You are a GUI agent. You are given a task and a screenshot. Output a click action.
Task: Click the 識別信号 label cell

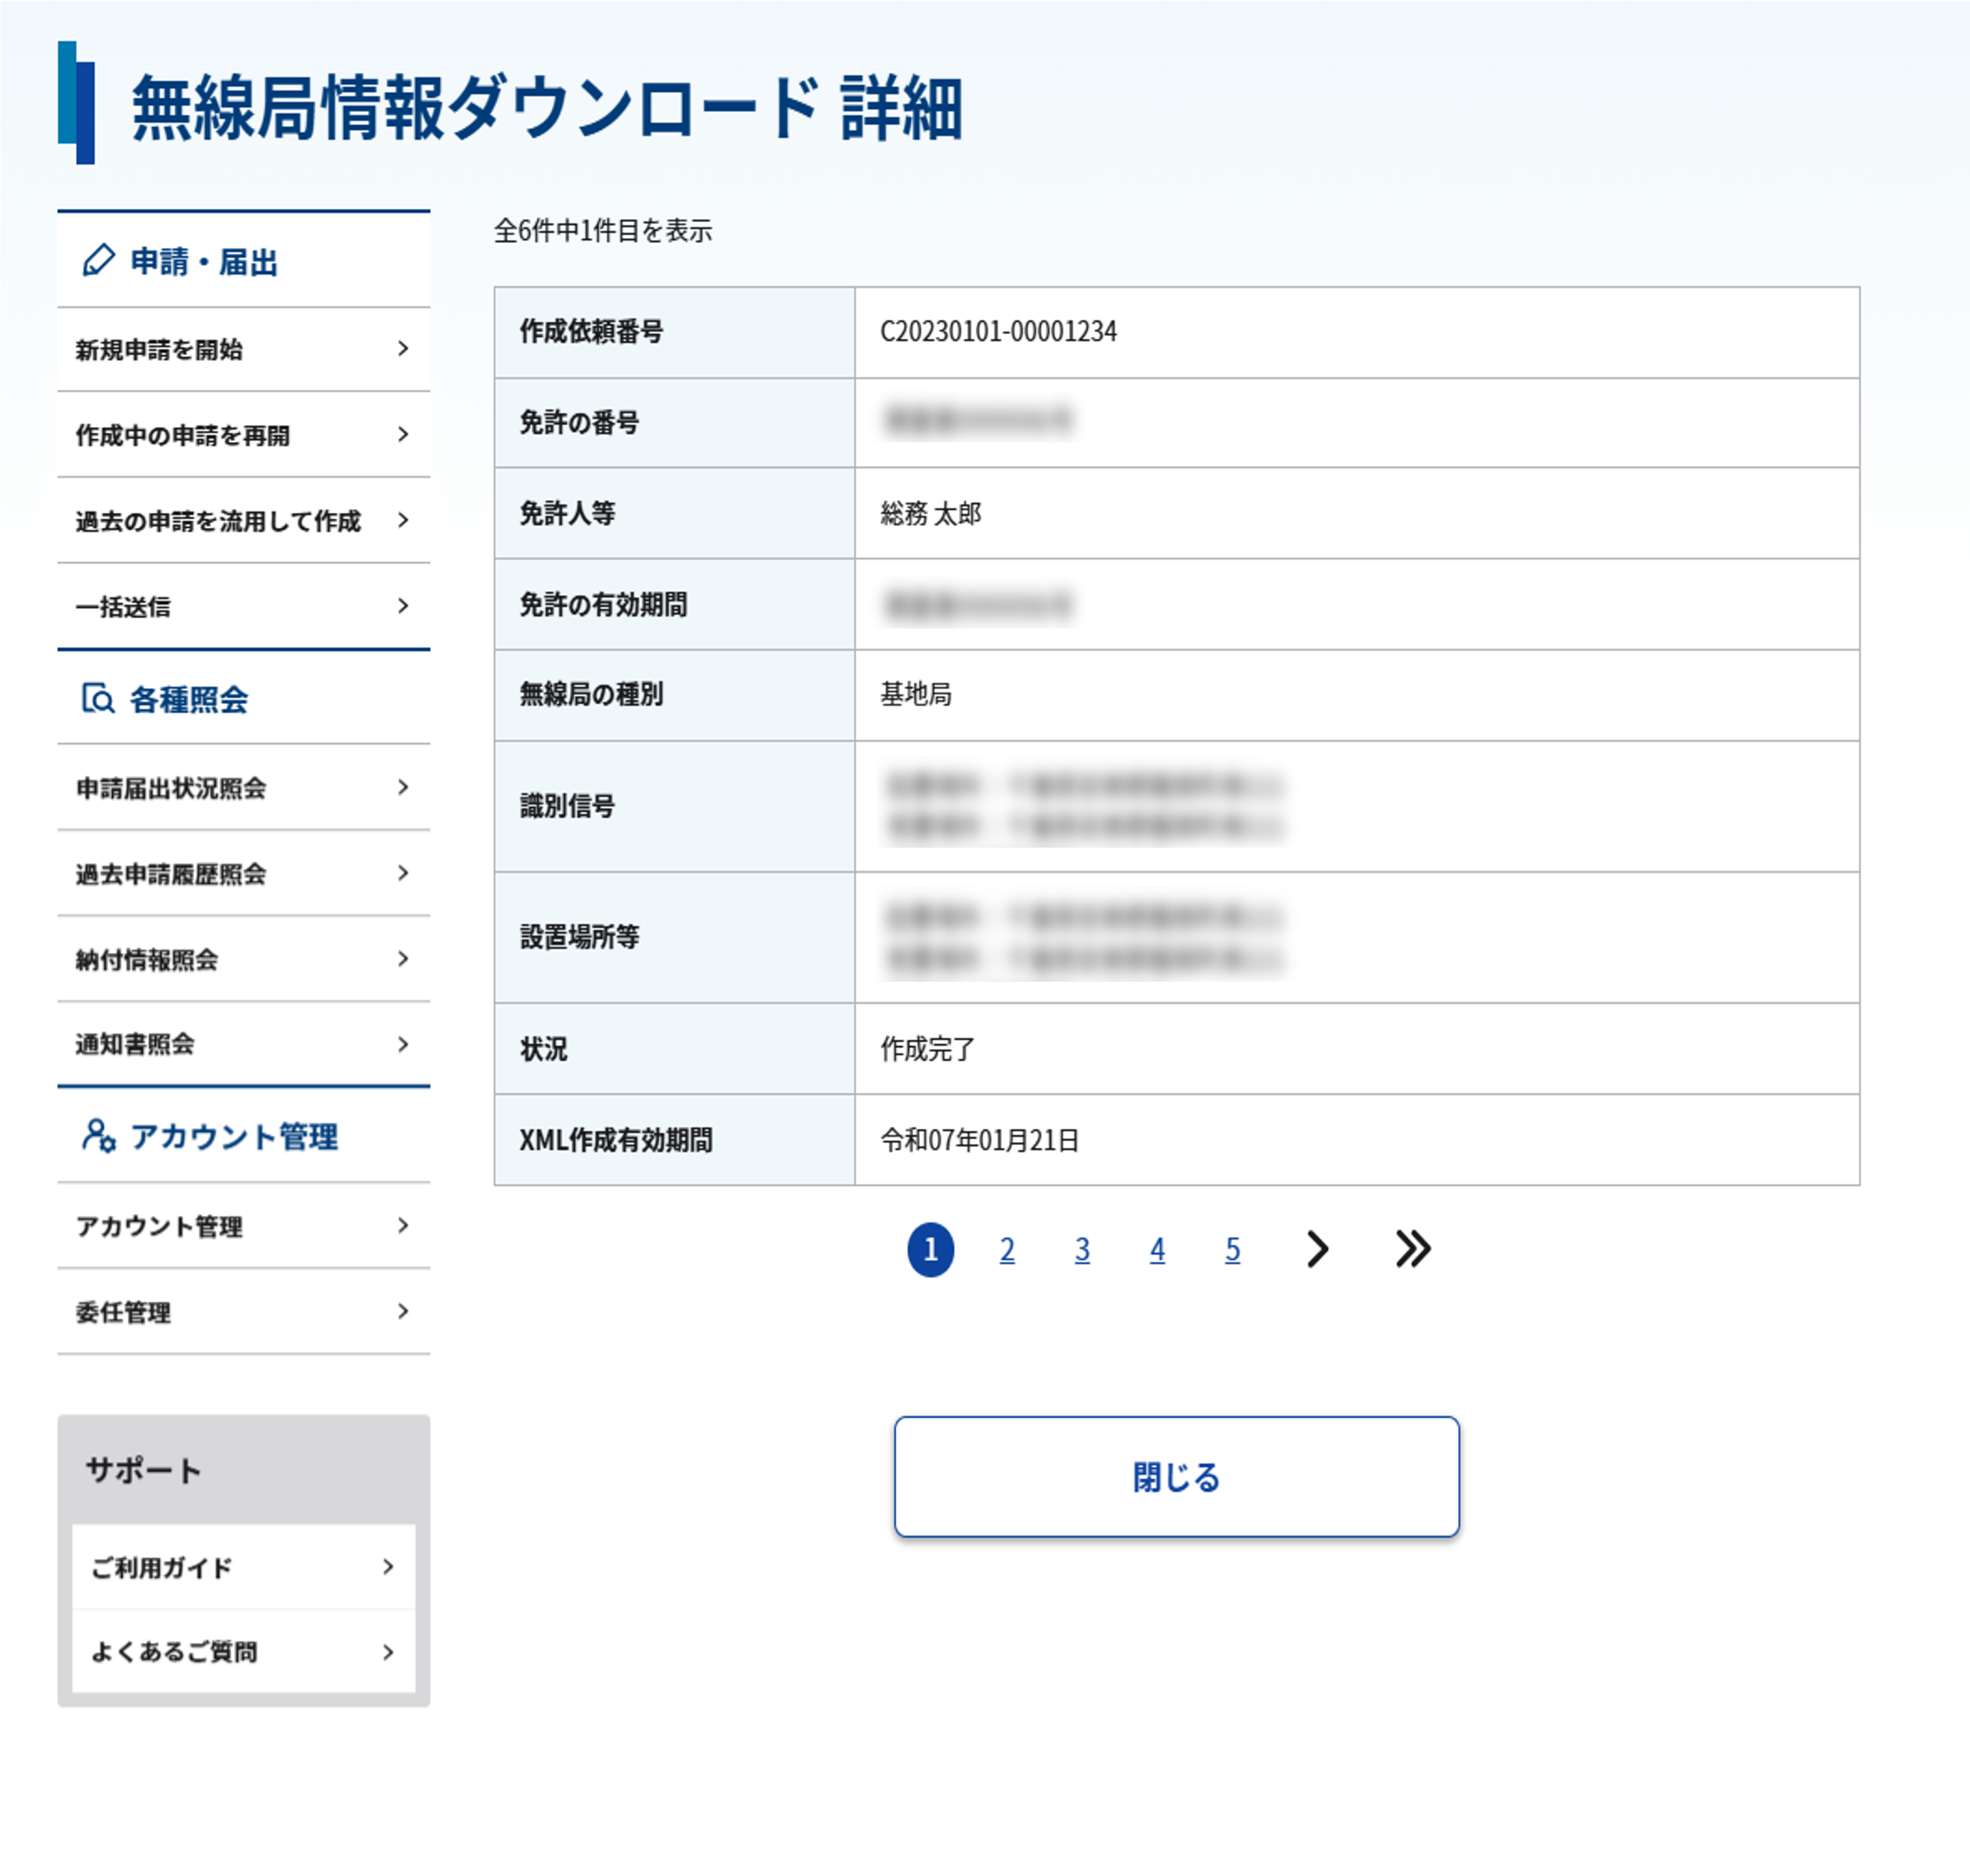pos(674,806)
